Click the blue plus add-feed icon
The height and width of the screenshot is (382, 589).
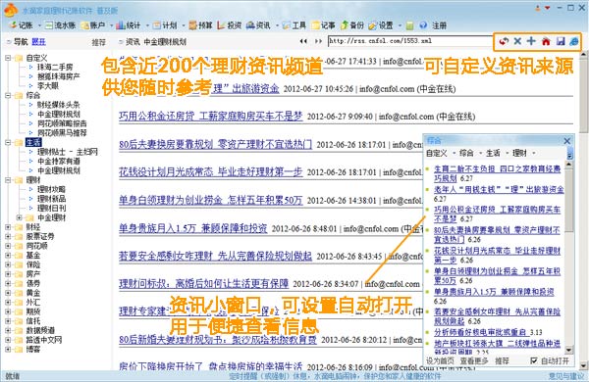coord(531,41)
